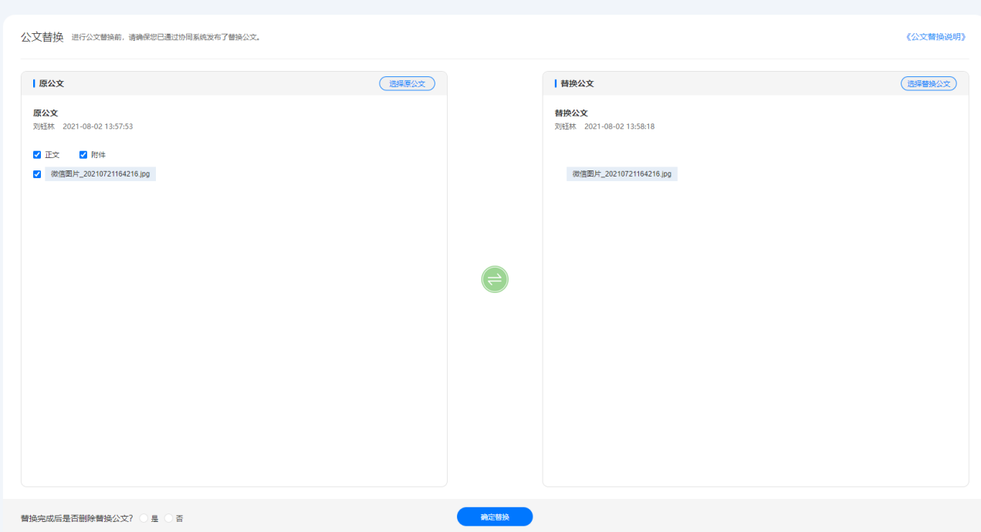Select the 否 radio option
The width and height of the screenshot is (981, 532).
pos(168,518)
